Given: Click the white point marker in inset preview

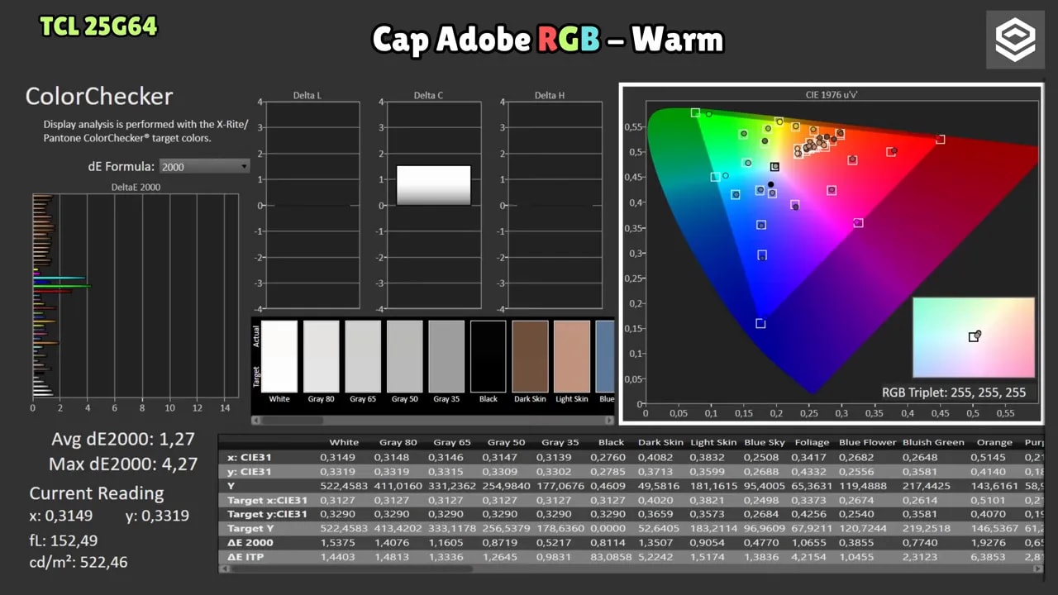Looking at the screenshot, I should click(975, 336).
